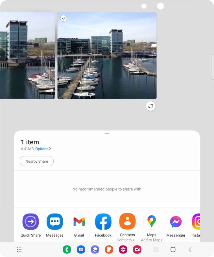Share through Messenger
Viewport: 214px width, 257px height.
click(x=176, y=222)
